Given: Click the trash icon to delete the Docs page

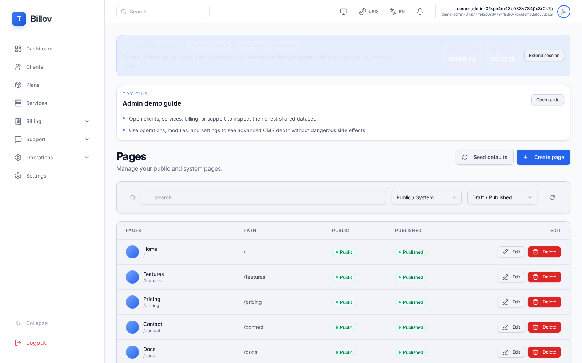Looking at the screenshot, I should tap(535, 352).
